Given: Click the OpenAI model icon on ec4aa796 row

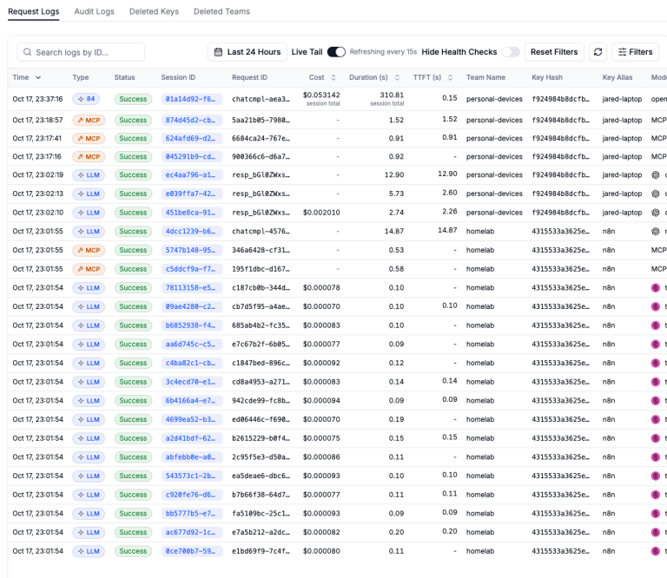Looking at the screenshot, I should coord(656,175).
